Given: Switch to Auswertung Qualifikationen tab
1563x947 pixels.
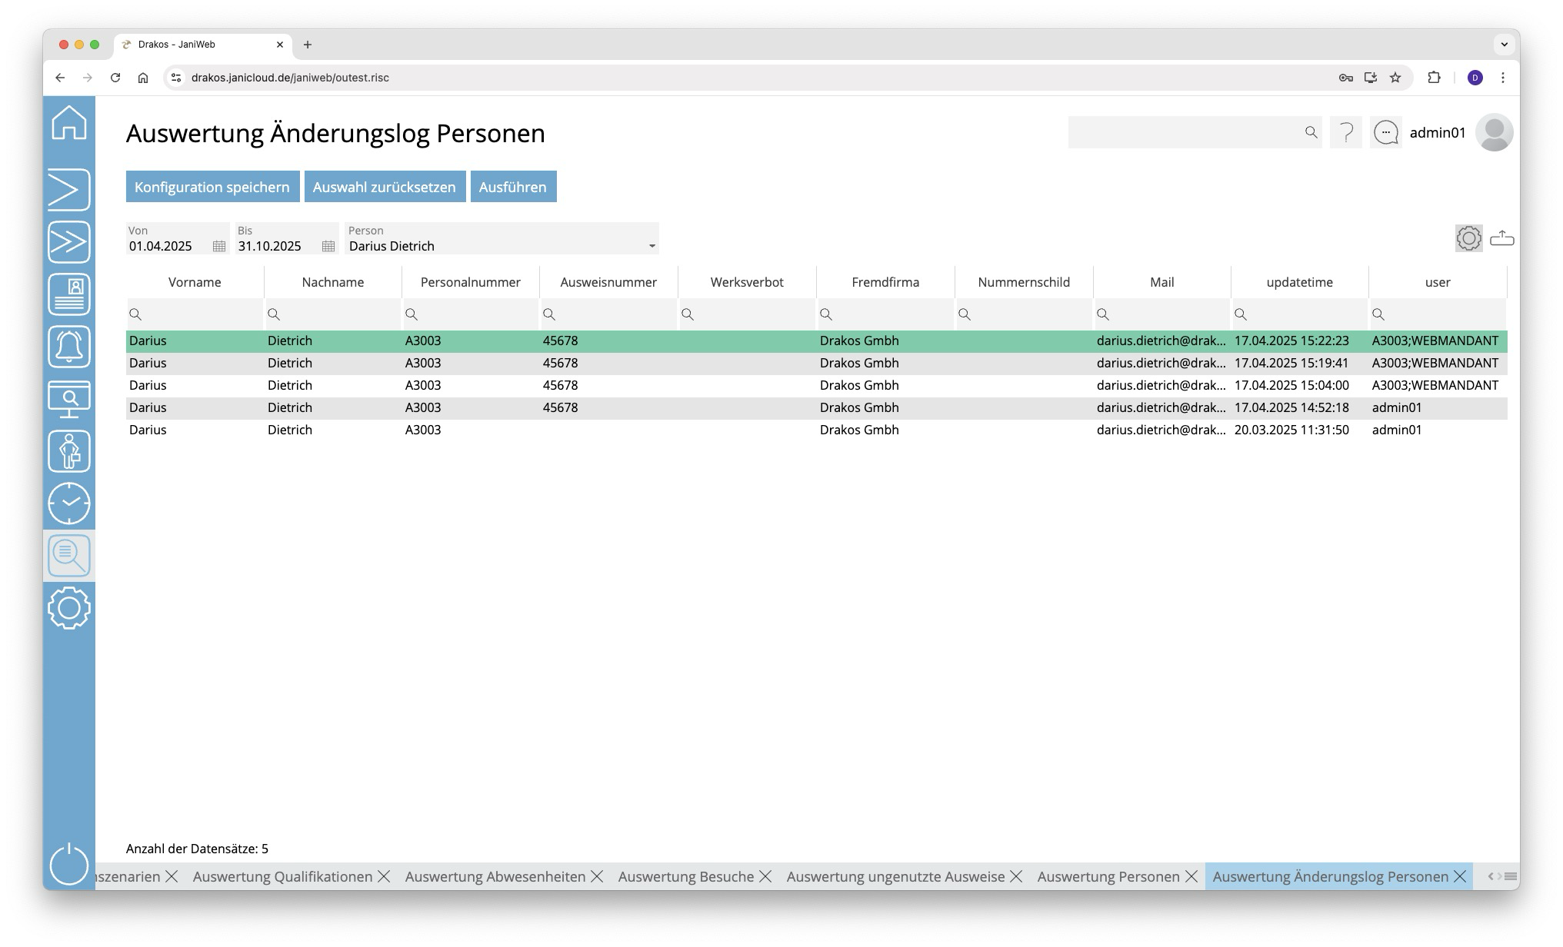Looking at the screenshot, I should coord(282,876).
